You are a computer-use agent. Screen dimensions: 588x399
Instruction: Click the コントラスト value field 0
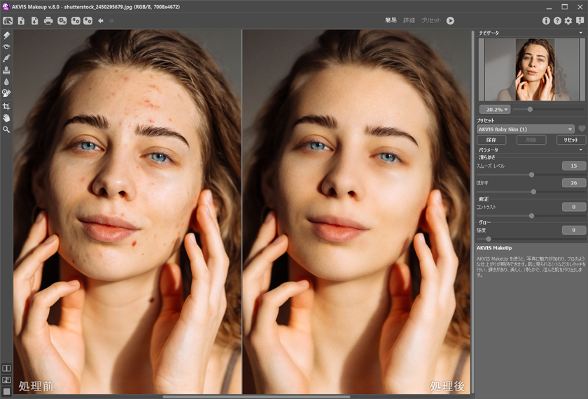[x=574, y=207]
